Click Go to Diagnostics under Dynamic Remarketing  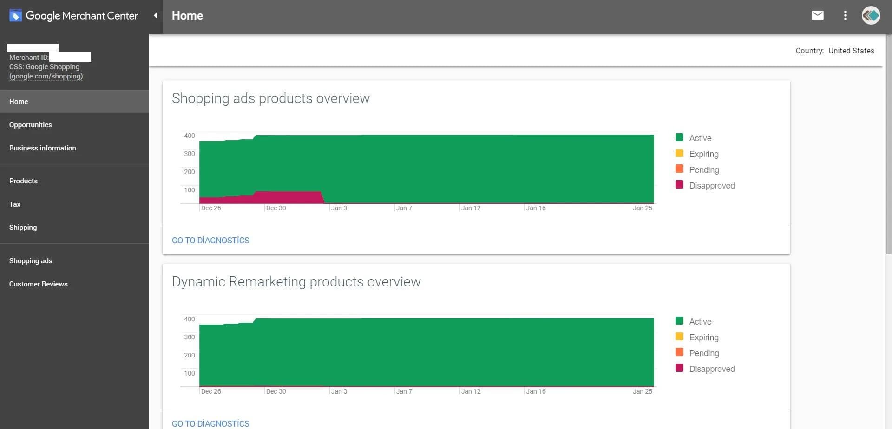[x=210, y=423]
